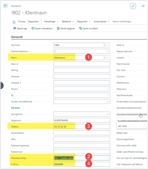This screenshot has width=148, height=169.
Task: Select the Ny tab
Action: coord(14,22)
